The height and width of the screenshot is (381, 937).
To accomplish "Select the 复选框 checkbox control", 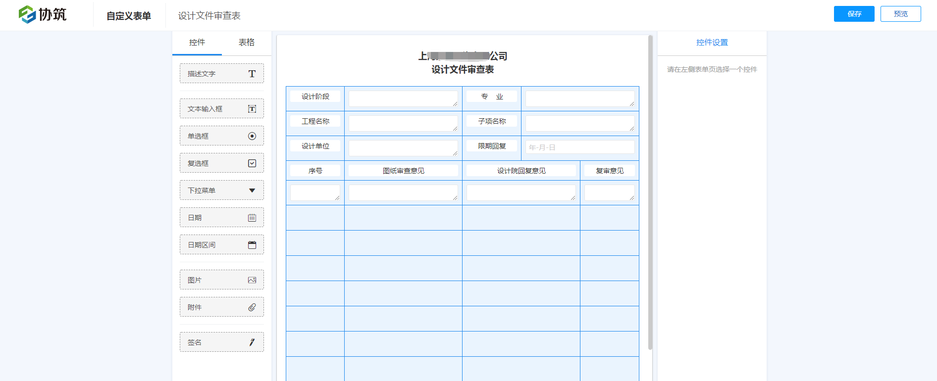I will (221, 163).
